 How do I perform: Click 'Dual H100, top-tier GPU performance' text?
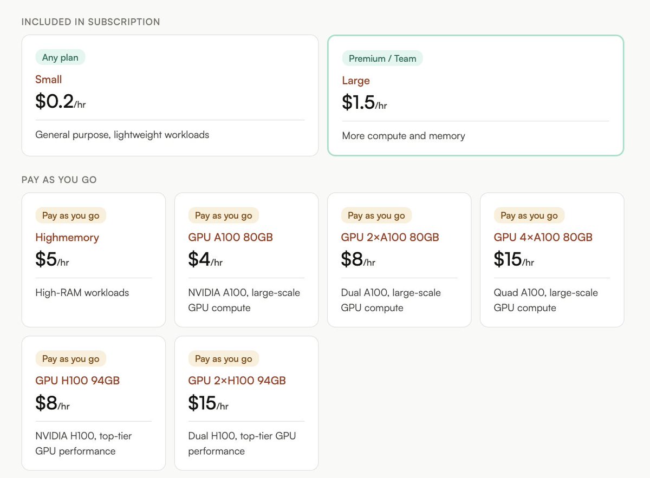coord(242,443)
